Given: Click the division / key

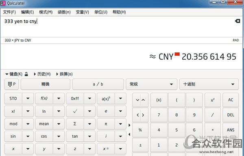Looking at the screenshot, I should point(213,115).
